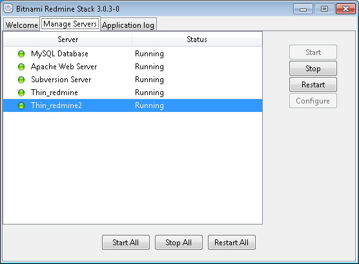Click Running status of Thin_redmine
This screenshot has width=359, height=264.
pyautogui.click(x=149, y=93)
